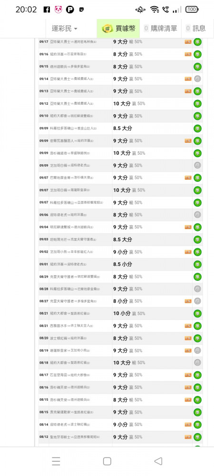This screenshot has height=476, width=214.
Task: Click grey result icon in 09/06 row
Action: (x=198, y=215)
